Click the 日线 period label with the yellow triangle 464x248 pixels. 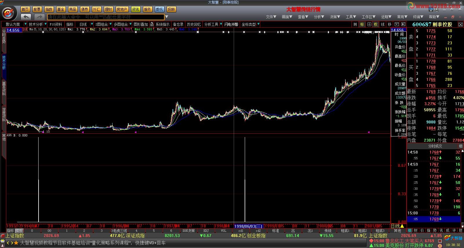[x=398, y=226]
